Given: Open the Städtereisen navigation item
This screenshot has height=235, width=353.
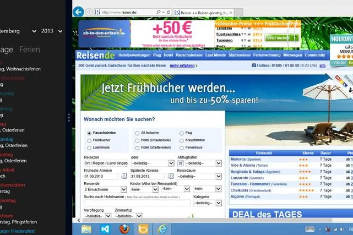Looking at the screenshot, I should pos(240,55).
